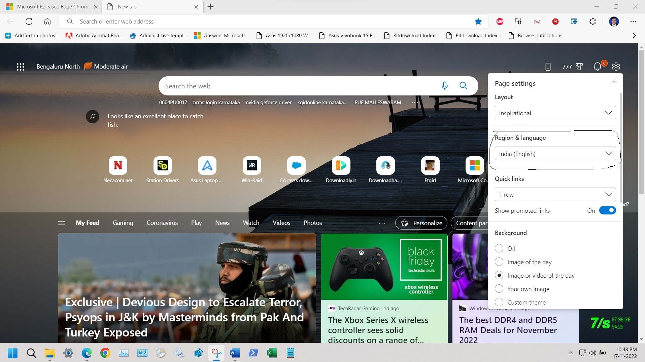Open the page settings gear icon
This screenshot has width=645, height=362.
[x=616, y=67]
